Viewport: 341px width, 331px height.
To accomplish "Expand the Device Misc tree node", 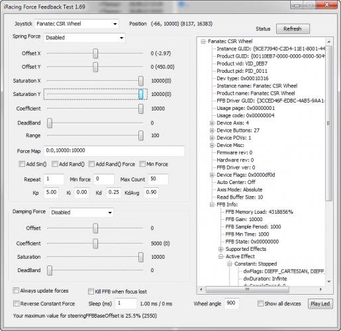I will [x=212, y=145].
